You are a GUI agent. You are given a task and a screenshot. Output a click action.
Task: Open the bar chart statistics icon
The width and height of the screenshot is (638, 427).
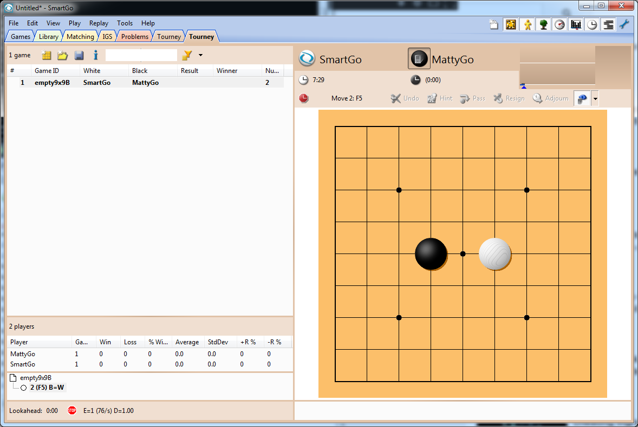[576, 25]
